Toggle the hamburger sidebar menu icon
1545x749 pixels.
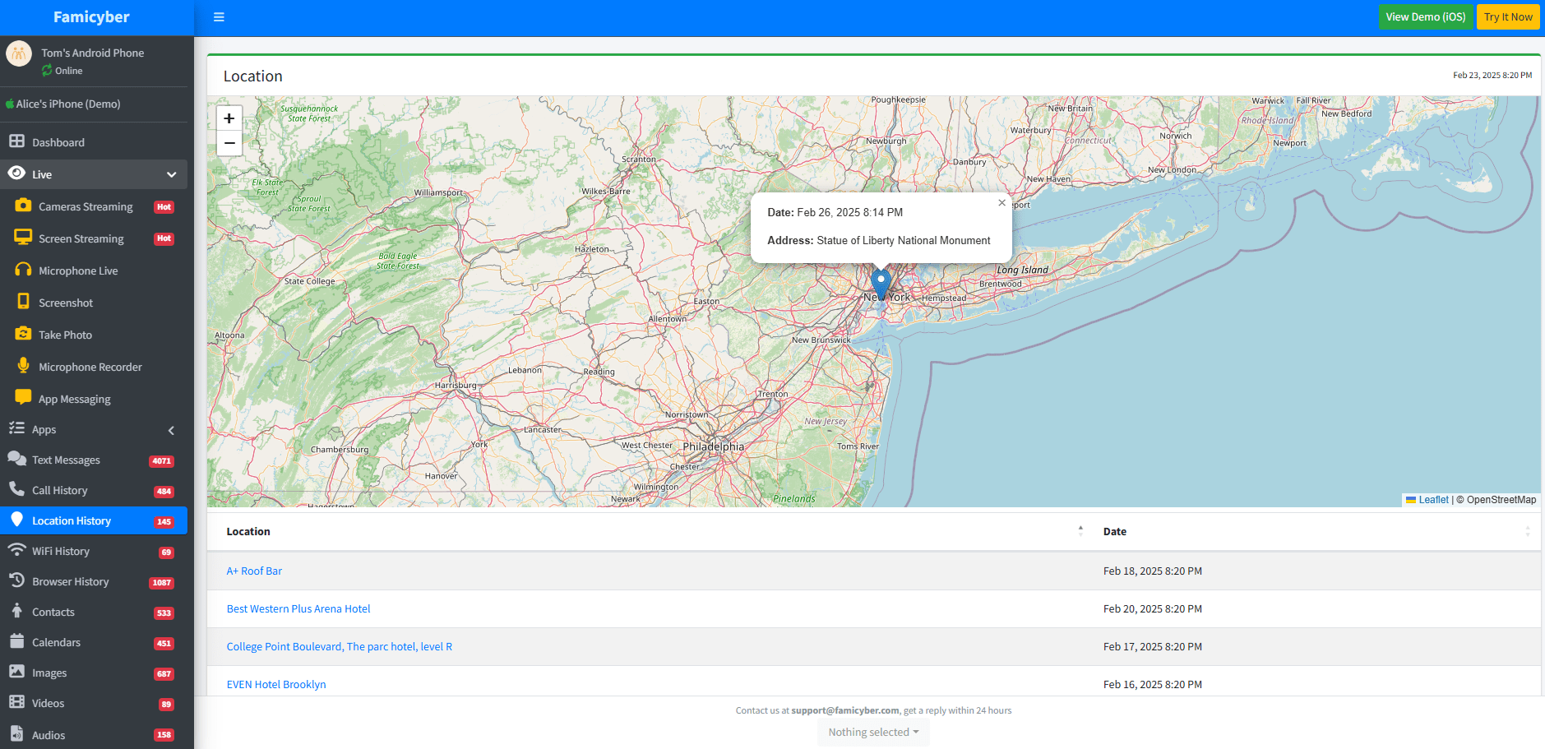219,17
